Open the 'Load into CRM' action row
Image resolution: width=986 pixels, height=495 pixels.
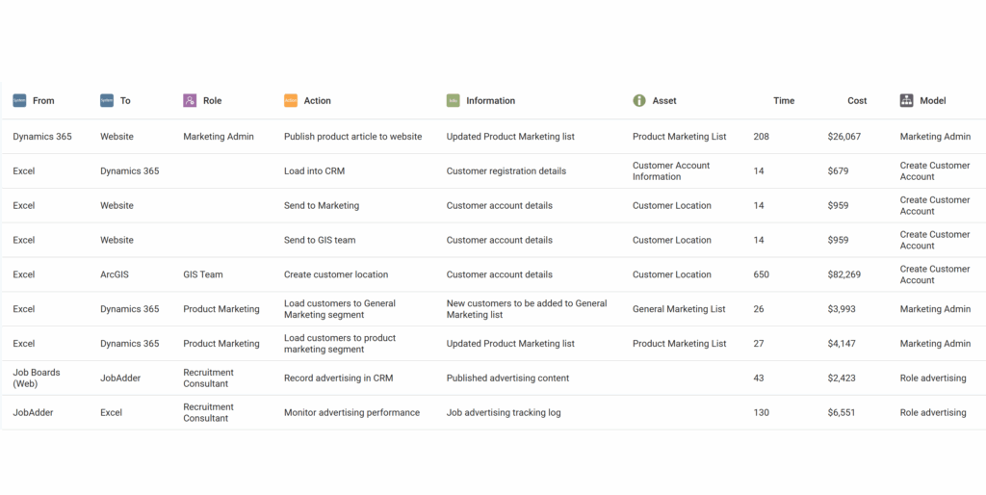click(x=314, y=171)
